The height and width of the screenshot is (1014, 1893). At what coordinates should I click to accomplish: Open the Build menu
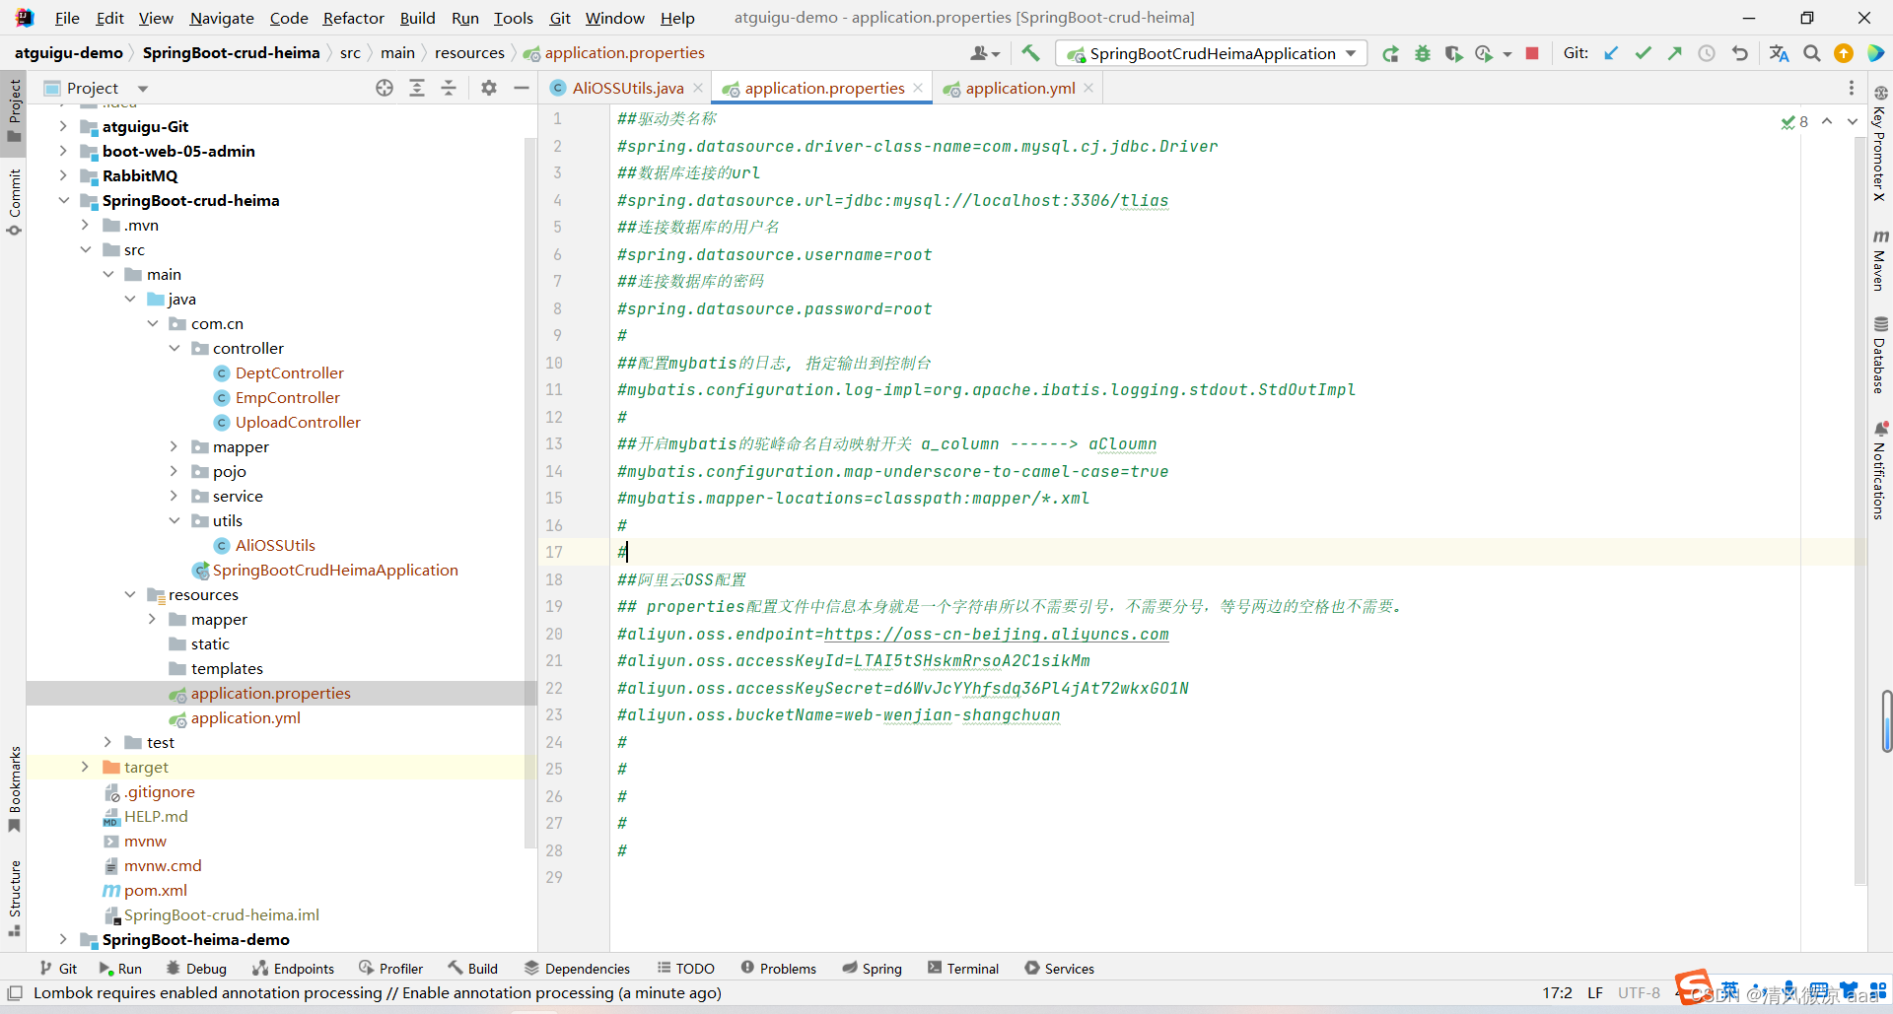pyautogui.click(x=417, y=18)
